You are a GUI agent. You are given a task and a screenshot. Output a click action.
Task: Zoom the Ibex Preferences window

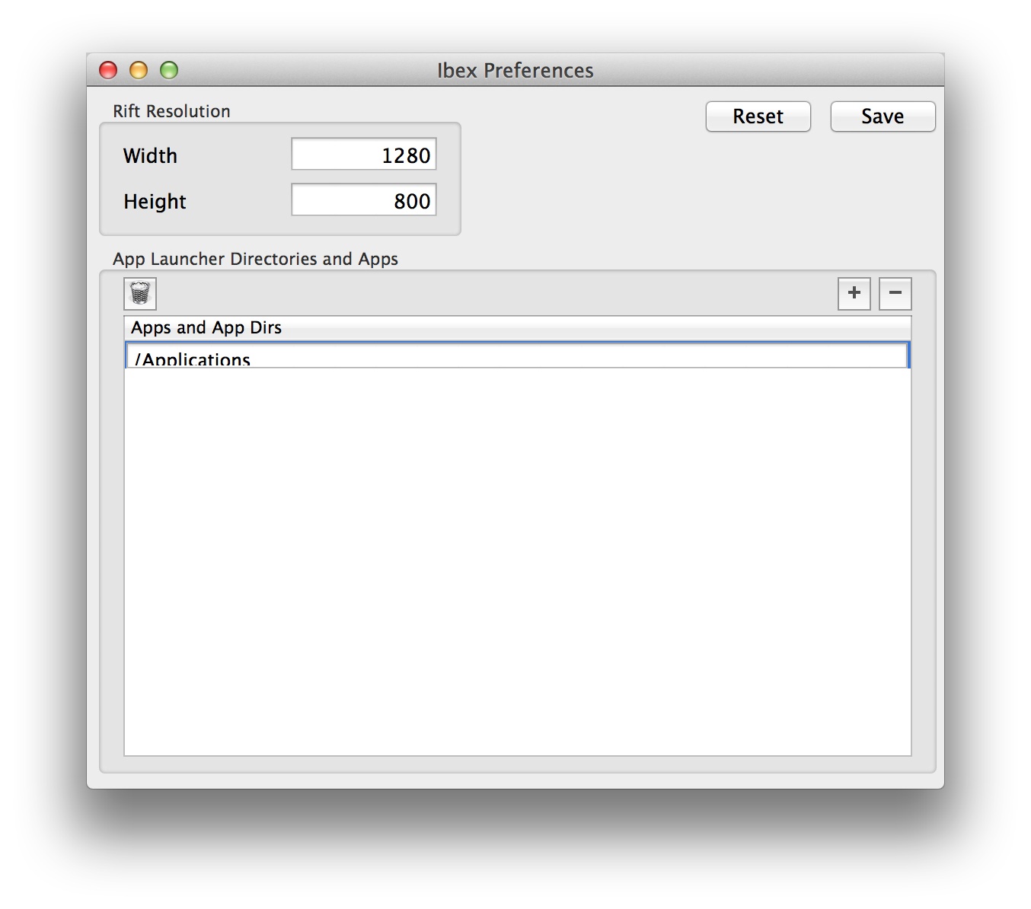pos(169,70)
